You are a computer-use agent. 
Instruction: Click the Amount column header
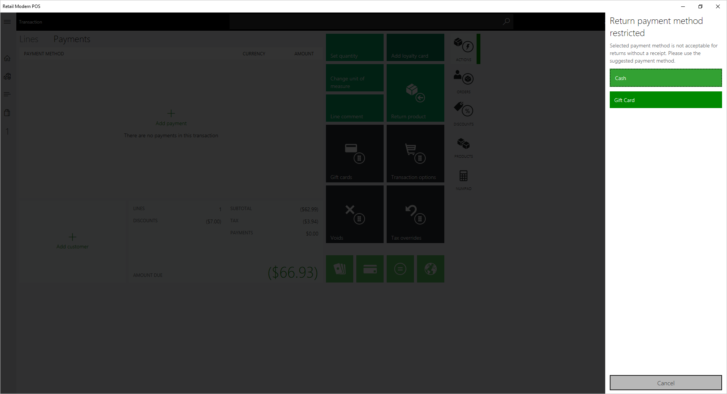pos(304,54)
